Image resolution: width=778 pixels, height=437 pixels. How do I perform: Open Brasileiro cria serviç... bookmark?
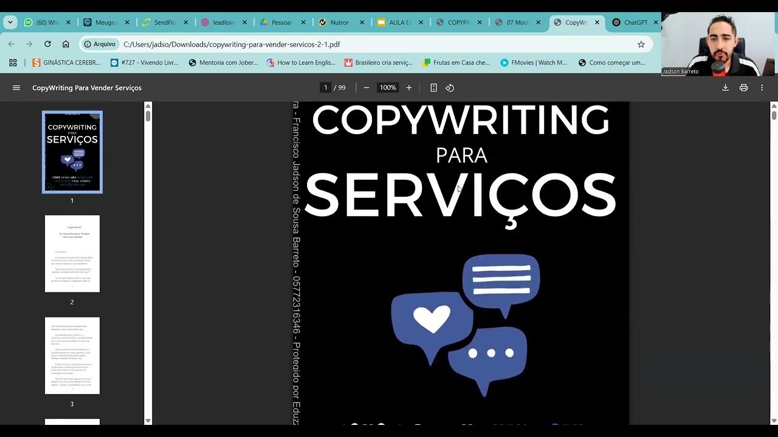378,63
